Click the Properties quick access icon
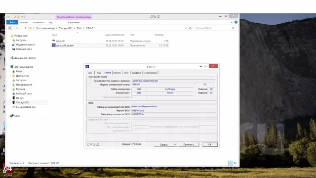The image size is (316, 178). tap(14, 17)
